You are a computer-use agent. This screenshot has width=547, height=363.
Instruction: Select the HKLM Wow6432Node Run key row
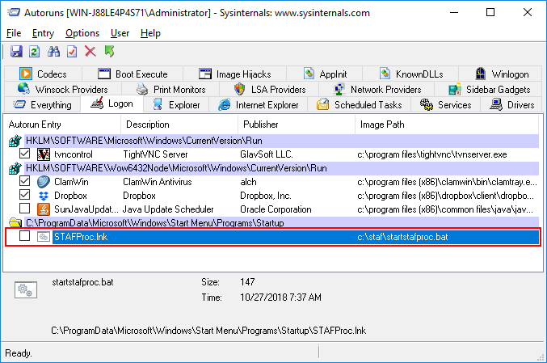pyautogui.click(x=273, y=168)
